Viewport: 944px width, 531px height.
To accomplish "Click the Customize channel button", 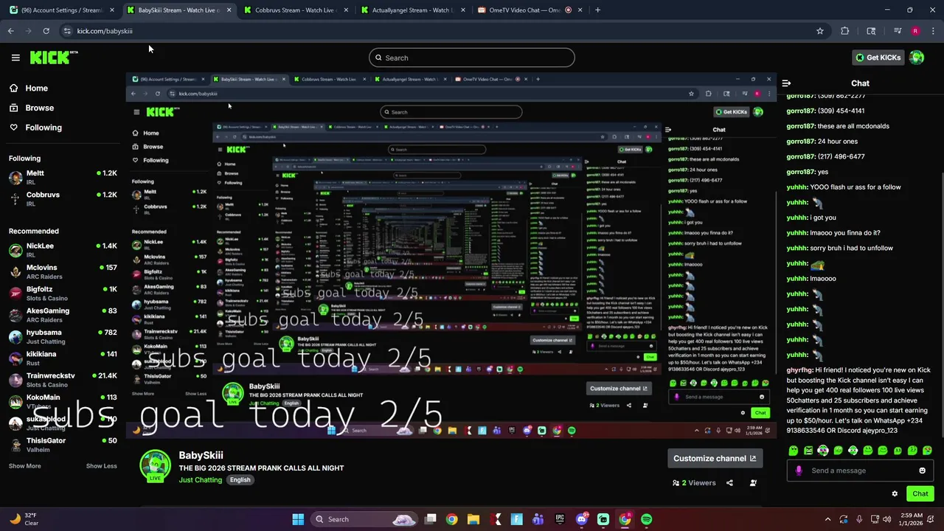I will tap(715, 458).
